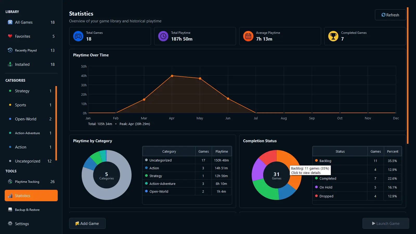Image resolution: width=416 pixels, height=234 pixels.
Task: Click the Statistics bar chart icon
Action: point(10,196)
